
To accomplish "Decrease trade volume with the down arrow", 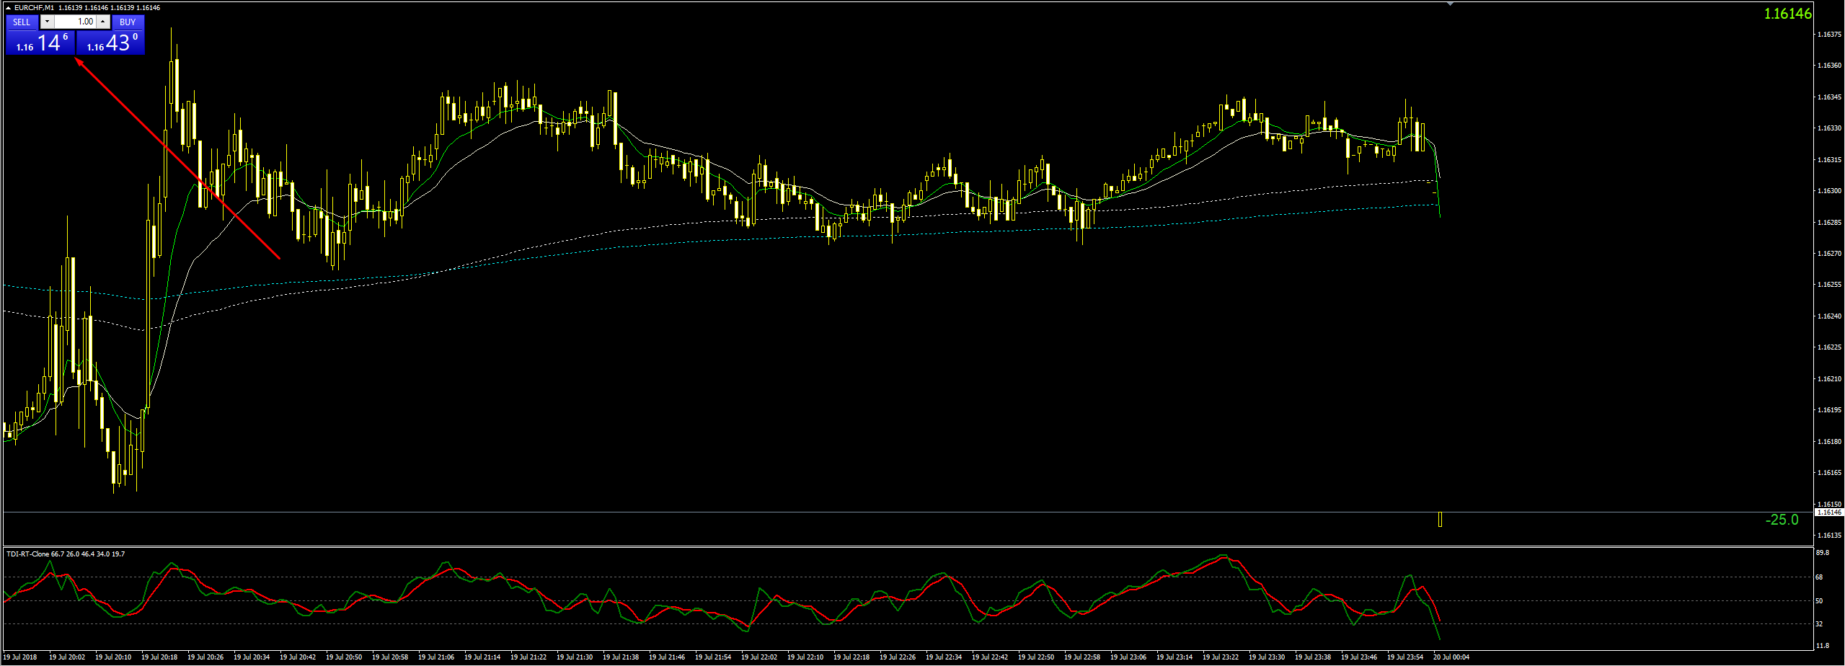I will pyautogui.click(x=47, y=22).
